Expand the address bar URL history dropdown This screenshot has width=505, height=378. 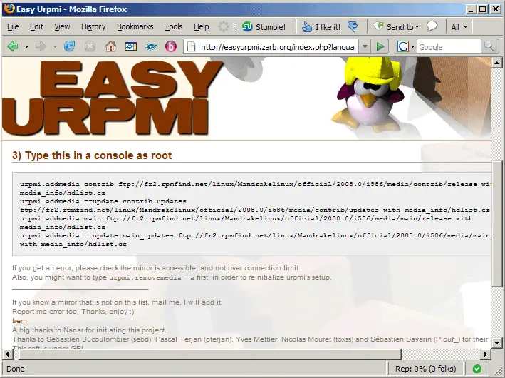pos(365,47)
